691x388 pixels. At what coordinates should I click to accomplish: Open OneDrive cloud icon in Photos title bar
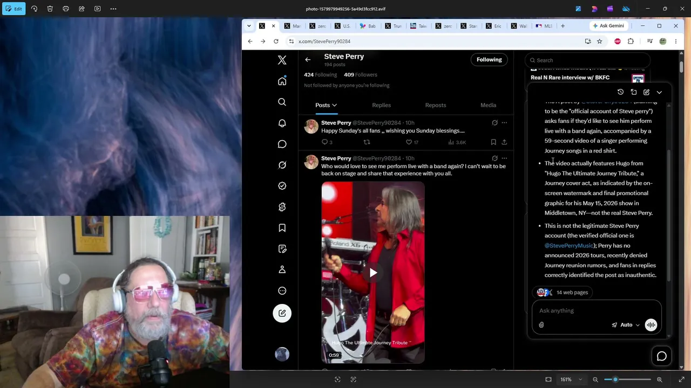click(x=626, y=9)
